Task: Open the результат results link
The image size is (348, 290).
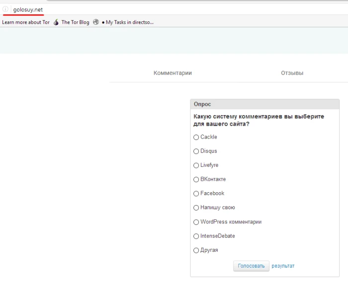Action: click(x=283, y=266)
